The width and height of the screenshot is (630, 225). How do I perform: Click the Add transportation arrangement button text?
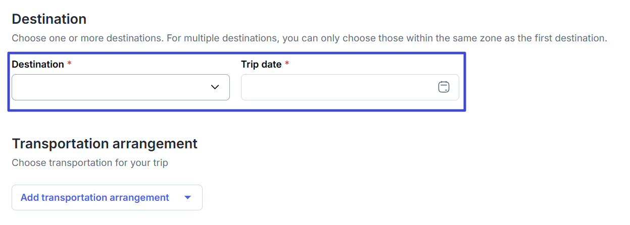click(95, 197)
